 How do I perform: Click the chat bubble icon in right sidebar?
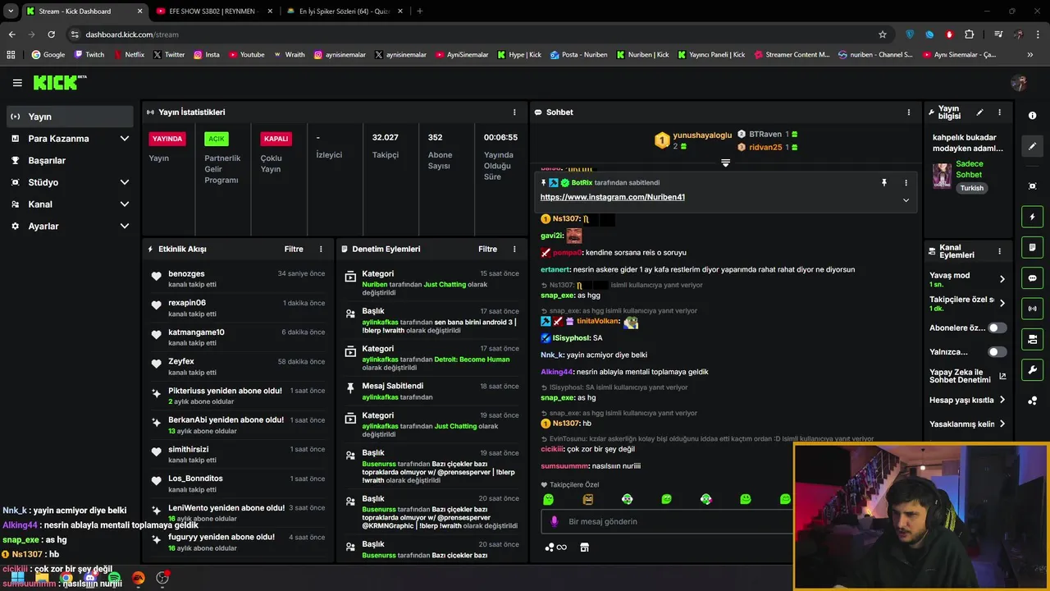1032,277
